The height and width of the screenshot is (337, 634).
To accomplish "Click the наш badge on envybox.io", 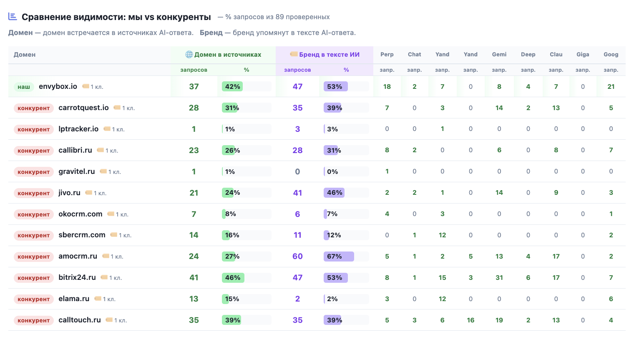I will coord(24,87).
